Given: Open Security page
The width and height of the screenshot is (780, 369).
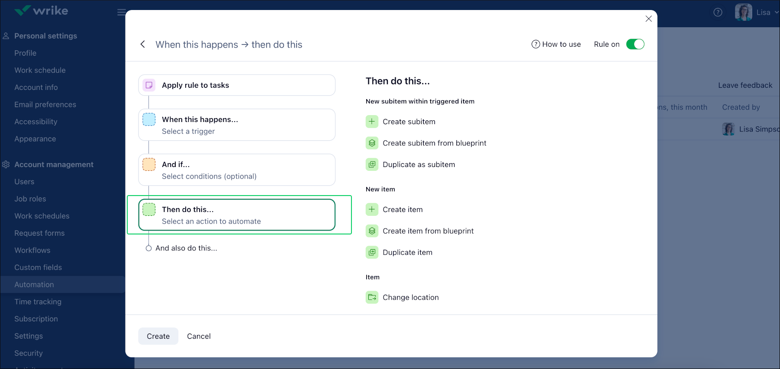Looking at the screenshot, I should 29,353.
